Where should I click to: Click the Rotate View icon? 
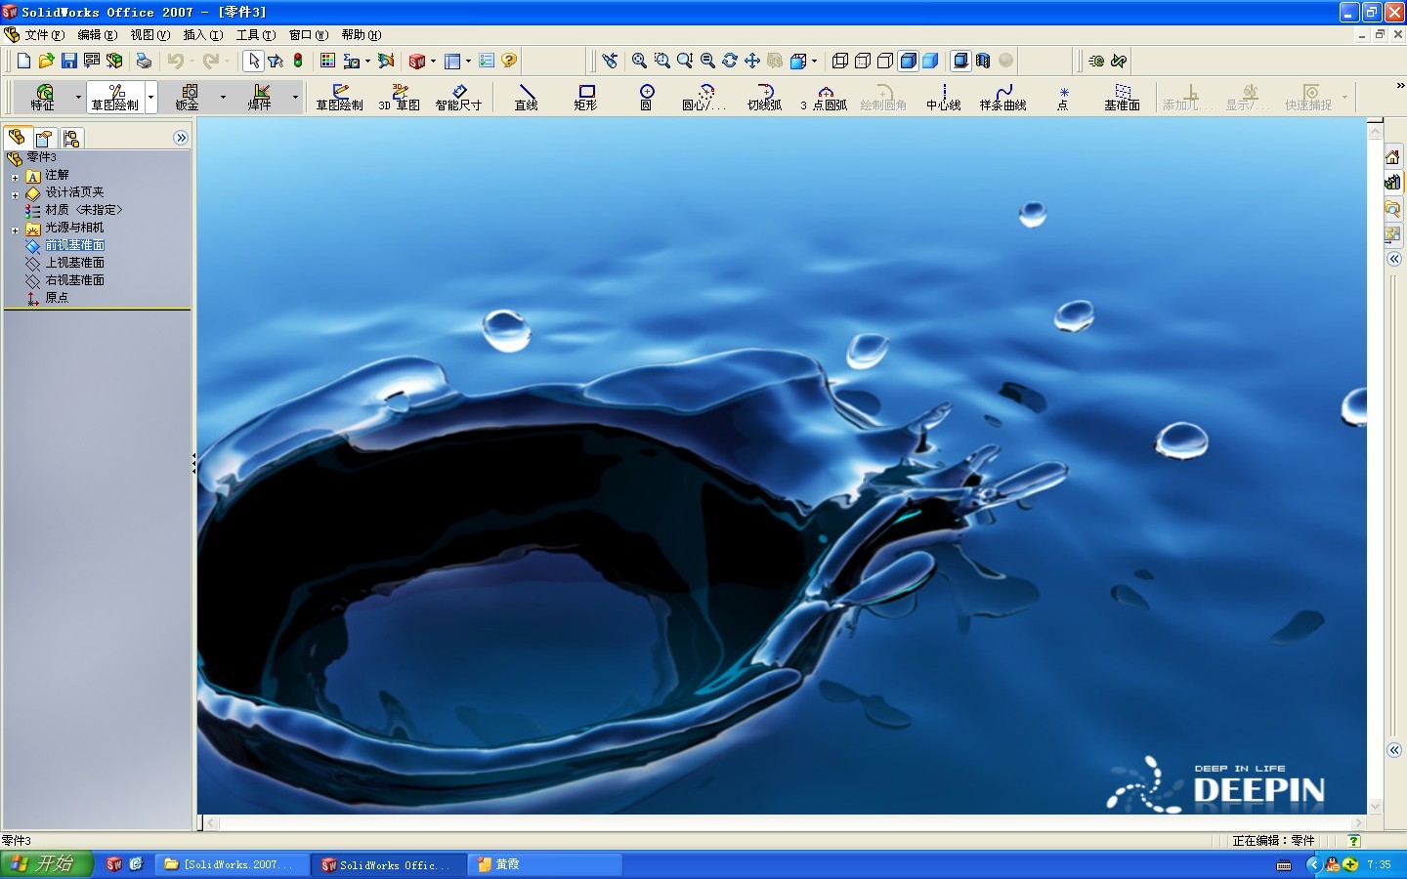[730, 61]
